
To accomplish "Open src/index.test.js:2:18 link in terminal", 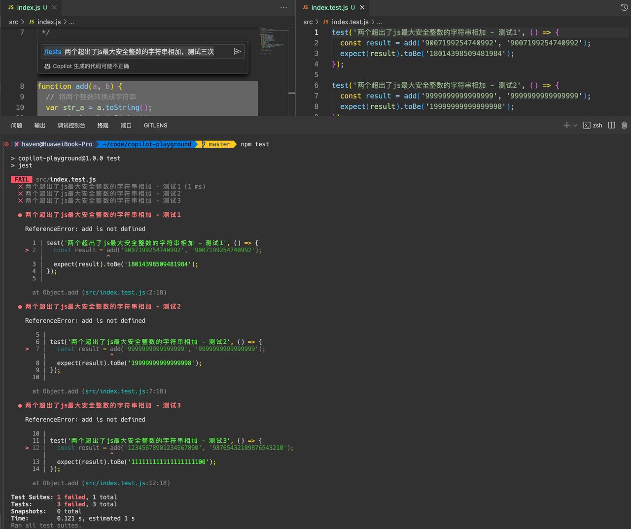I will pyautogui.click(x=126, y=293).
